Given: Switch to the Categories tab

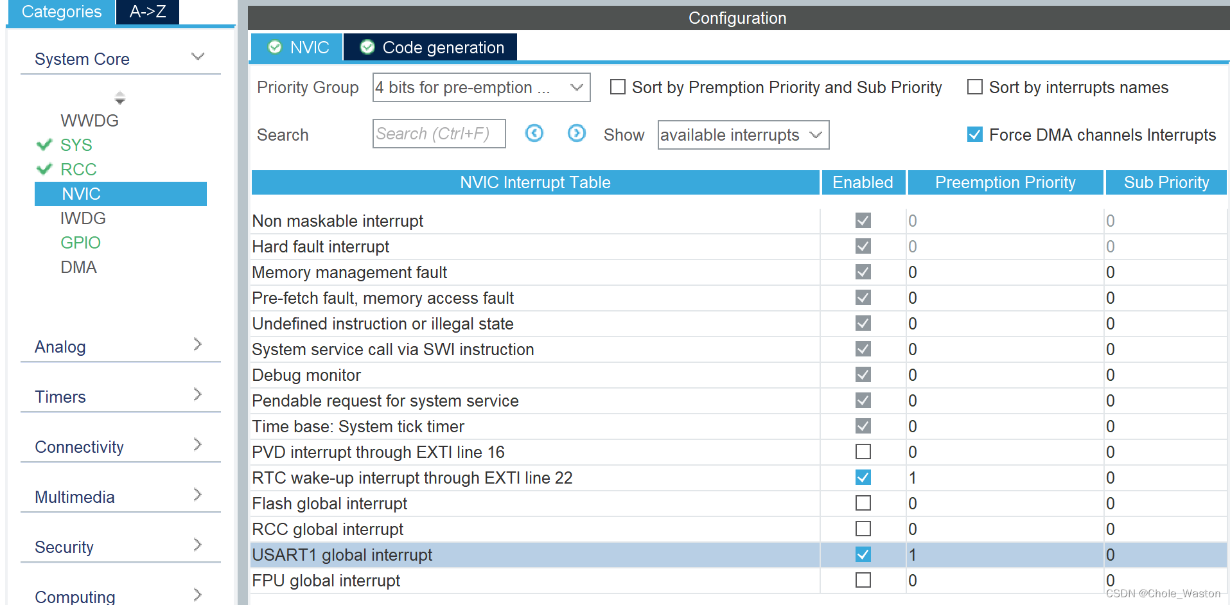Looking at the screenshot, I should [x=61, y=12].
